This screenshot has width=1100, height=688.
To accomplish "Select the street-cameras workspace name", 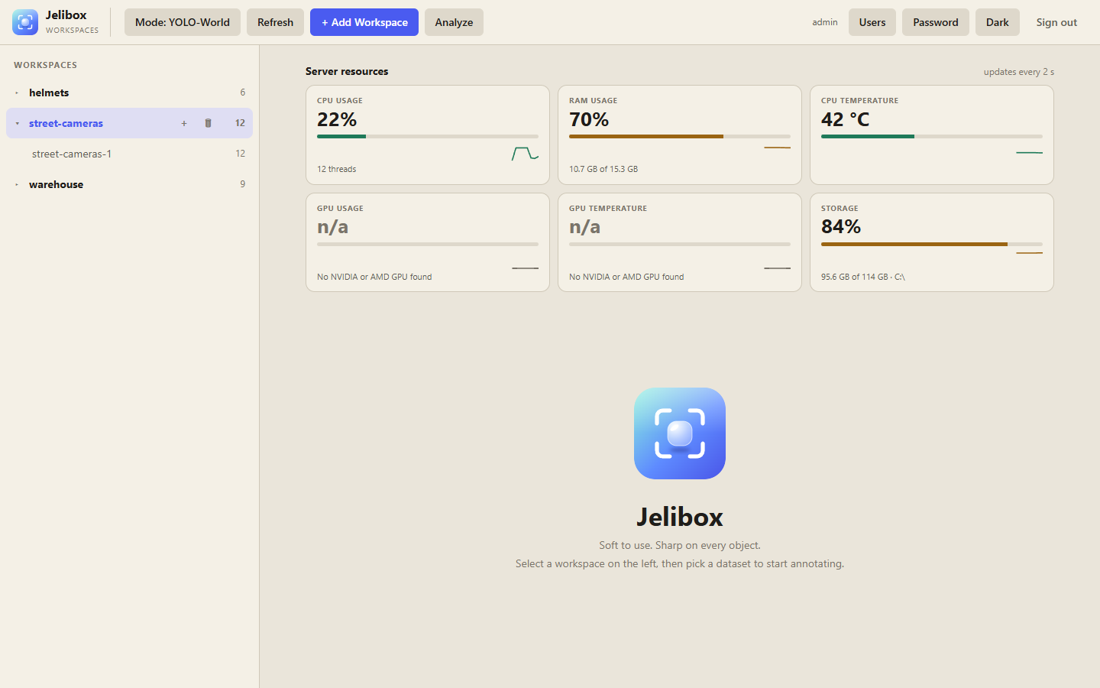I will point(66,123).
